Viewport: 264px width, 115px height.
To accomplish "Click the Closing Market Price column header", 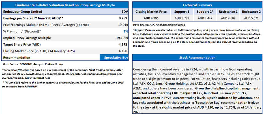I will click(x=151, y=12).
